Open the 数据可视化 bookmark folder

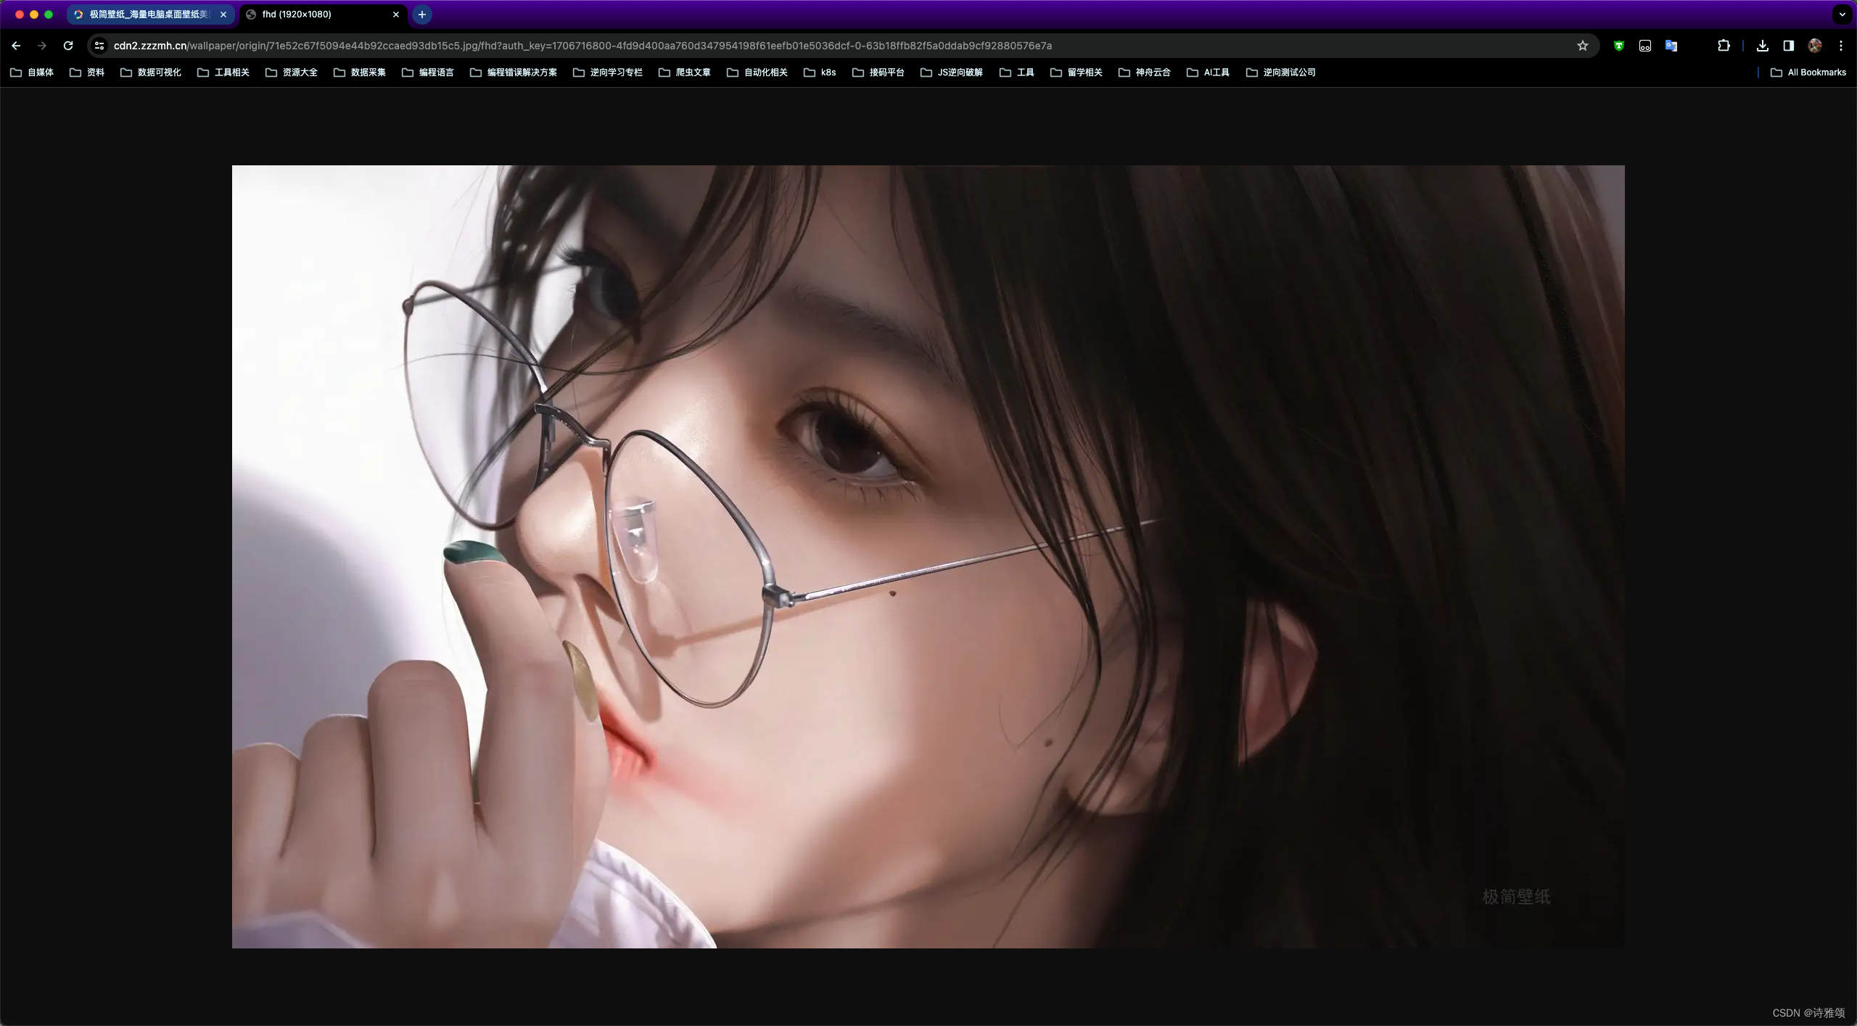pyautogui.click(x=151, y=73)
